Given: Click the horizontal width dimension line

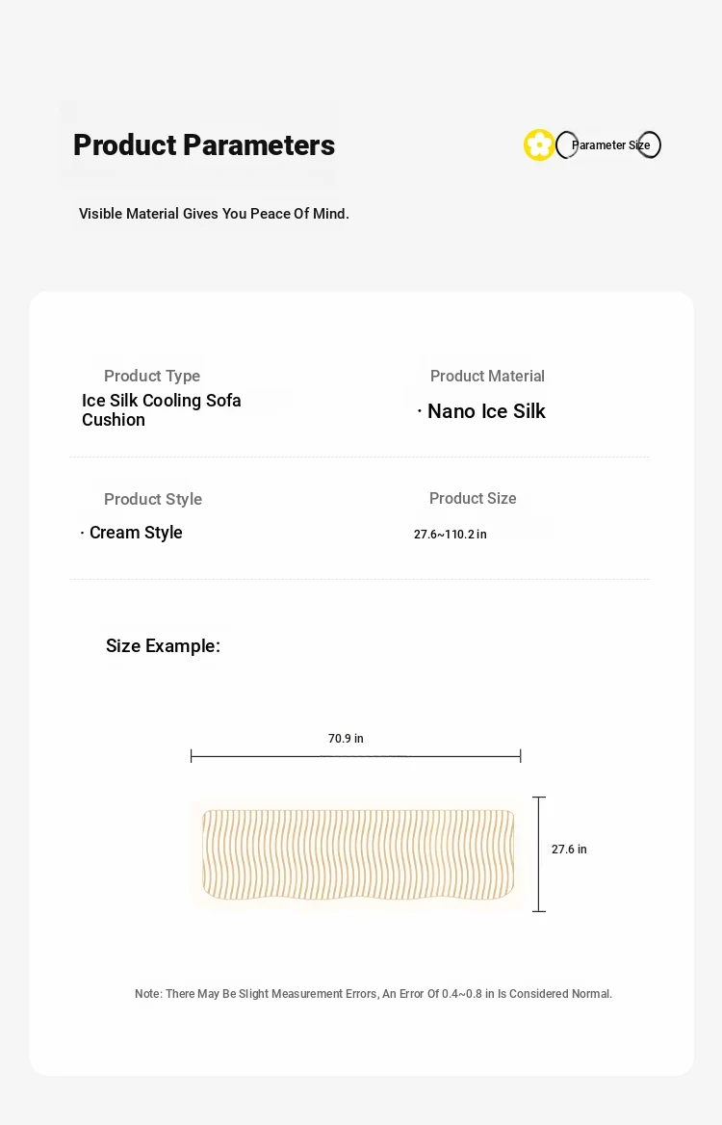Looking at the screenshot, I should pyautogui.click(x=355, y=755).
